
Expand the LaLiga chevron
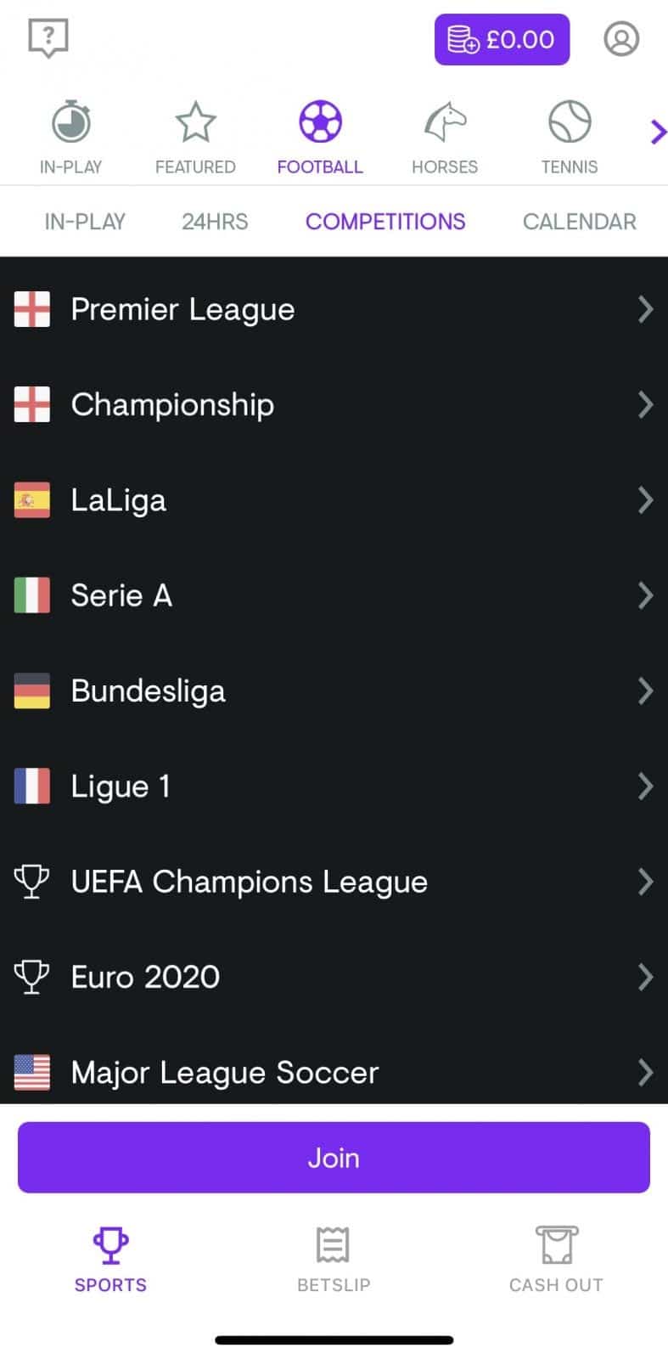645,500
